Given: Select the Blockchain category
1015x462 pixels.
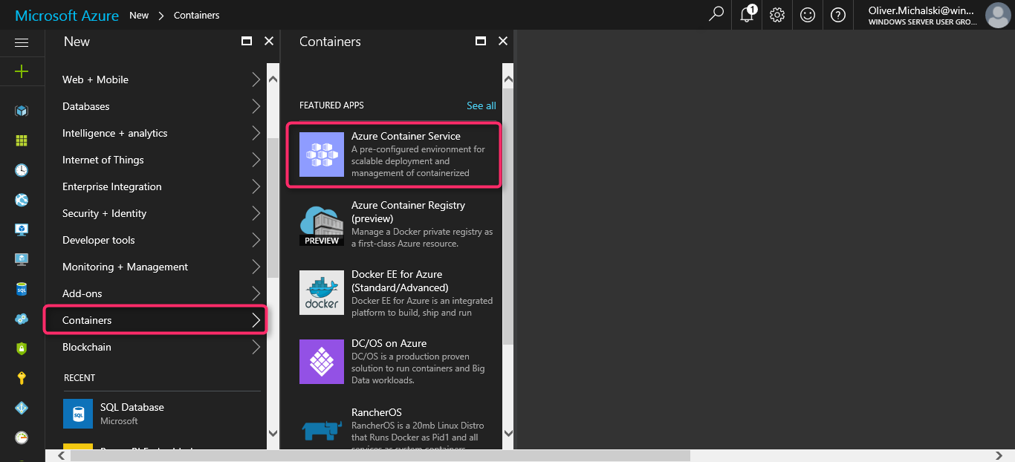Looking at the screenshot, I should 155,347.
